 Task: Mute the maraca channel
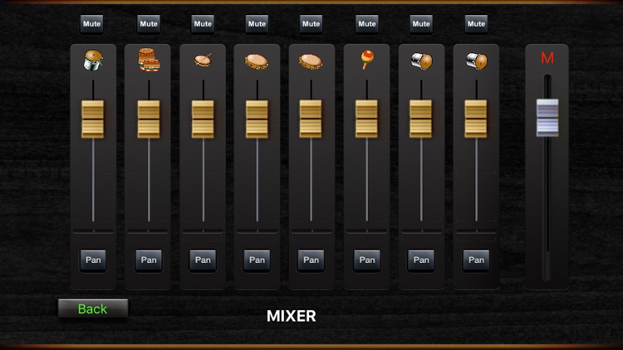(366, 24)
